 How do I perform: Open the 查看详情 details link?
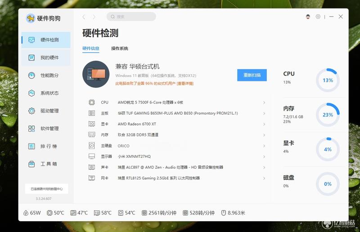point(185,84)
